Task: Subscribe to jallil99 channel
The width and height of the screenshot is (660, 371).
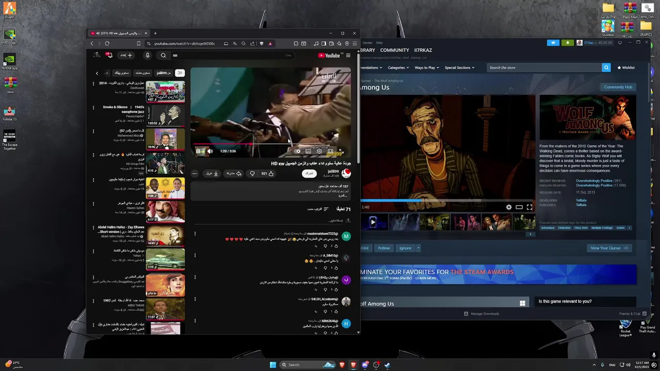Action: point(309,174)
